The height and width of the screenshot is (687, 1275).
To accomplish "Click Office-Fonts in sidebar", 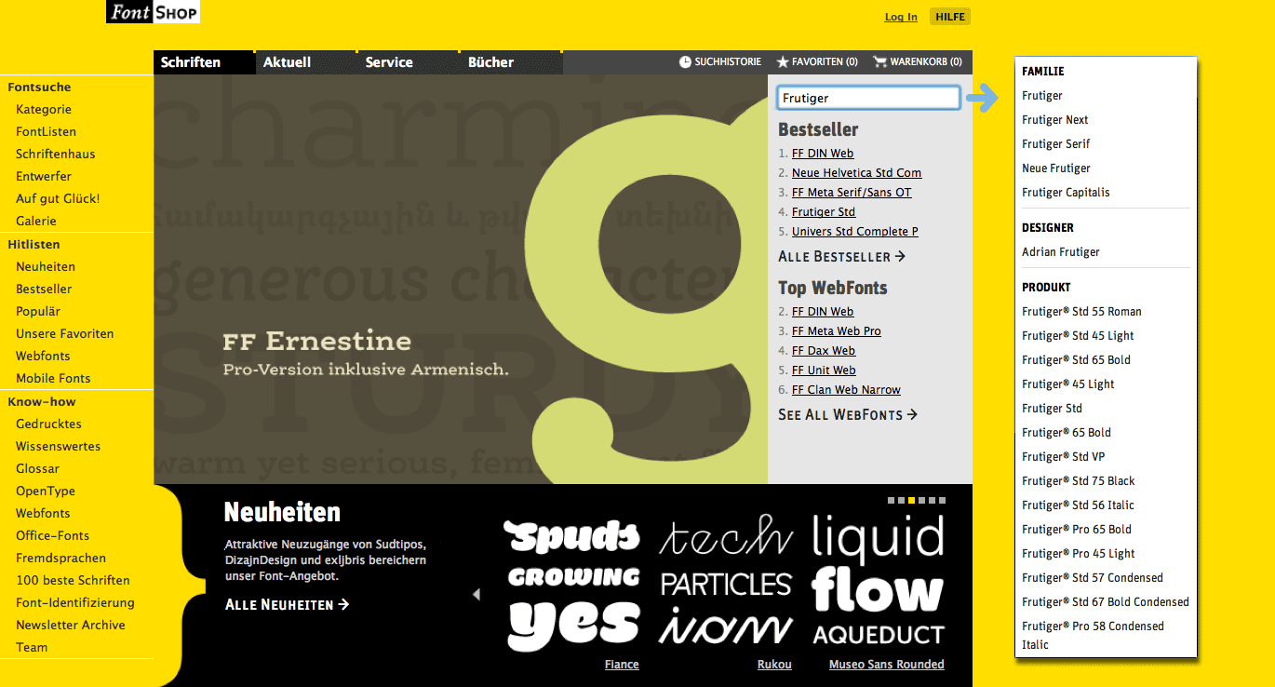I will pos(53,536).
